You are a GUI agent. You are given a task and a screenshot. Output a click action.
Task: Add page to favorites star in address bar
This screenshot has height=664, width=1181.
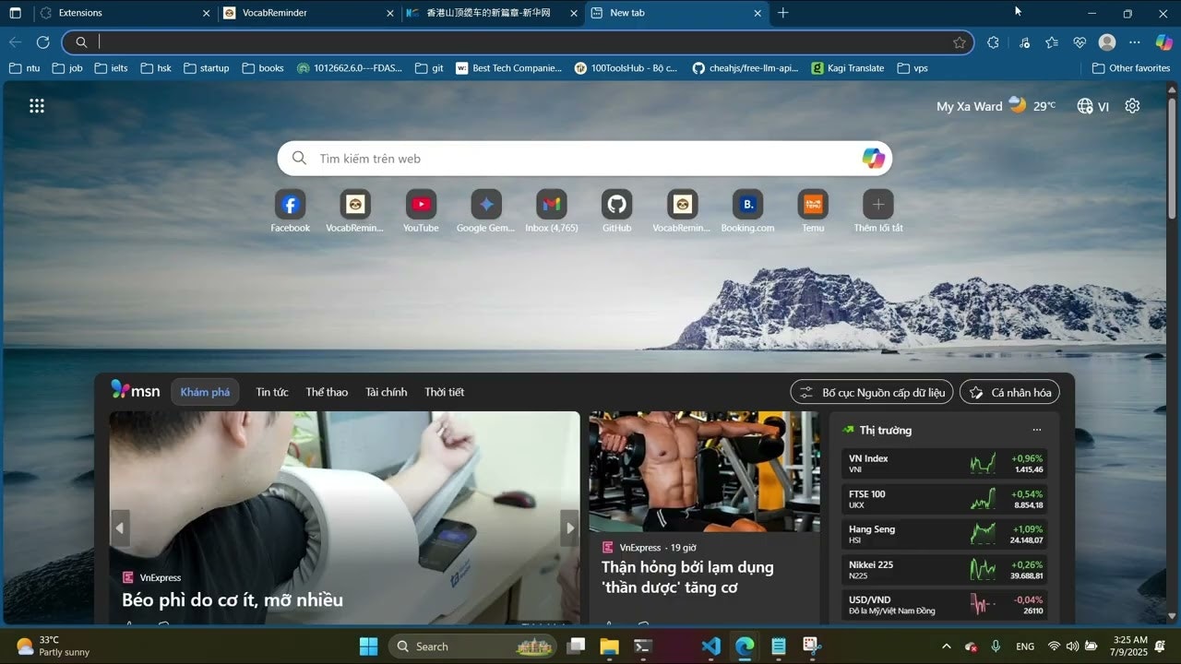pyautogui.click(x=960, y=42)
